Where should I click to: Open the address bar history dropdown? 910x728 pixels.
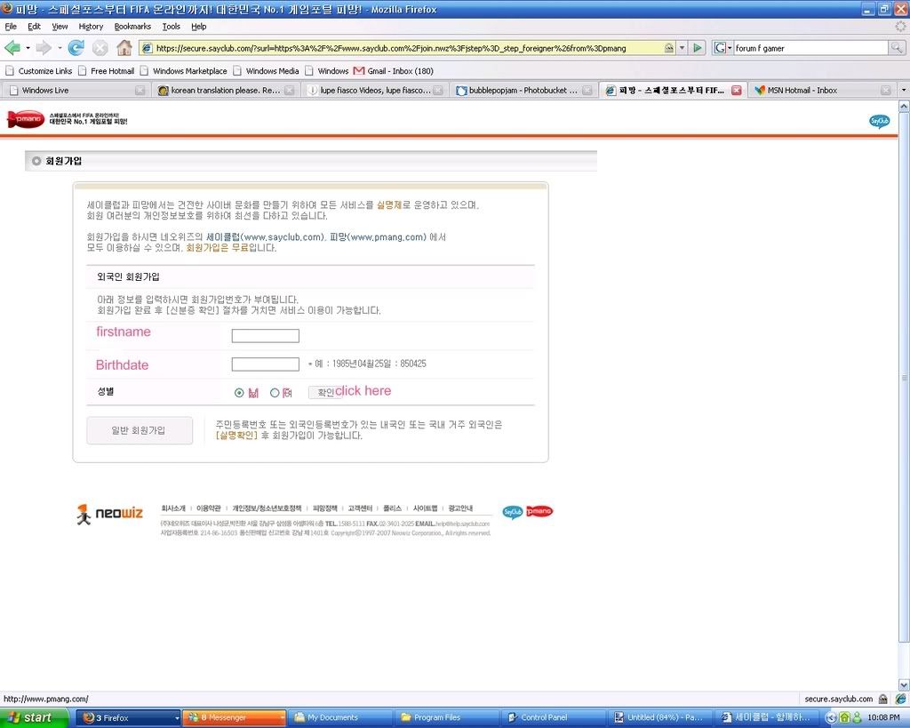[682, 47]
